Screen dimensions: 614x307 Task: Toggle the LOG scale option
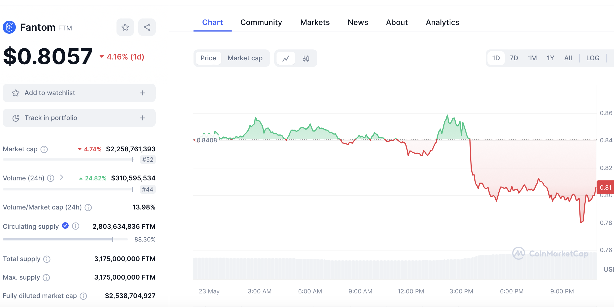[x=592, y=58]
